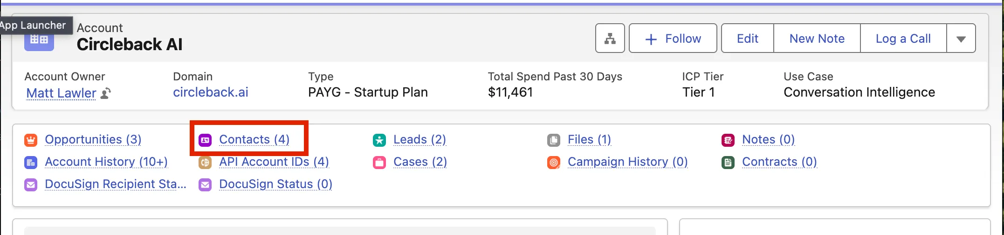This screenshot has height=235, width=1004.
Task: Click the API Account IDs icon
Action: 205,162
